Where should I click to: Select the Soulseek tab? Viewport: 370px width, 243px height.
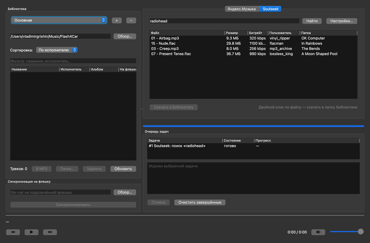click(x=271, y=9)
